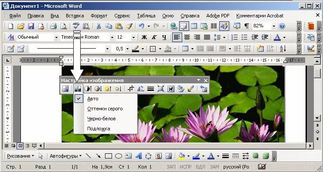Open the 82% zoom dropdown

click(274, 26)
